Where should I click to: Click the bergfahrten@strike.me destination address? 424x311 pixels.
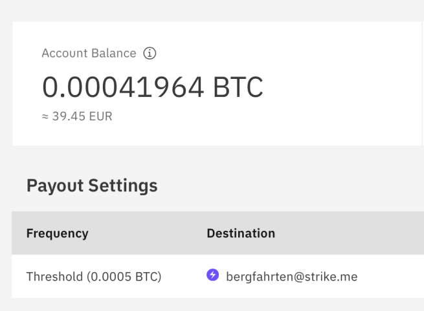pos(291,277)
